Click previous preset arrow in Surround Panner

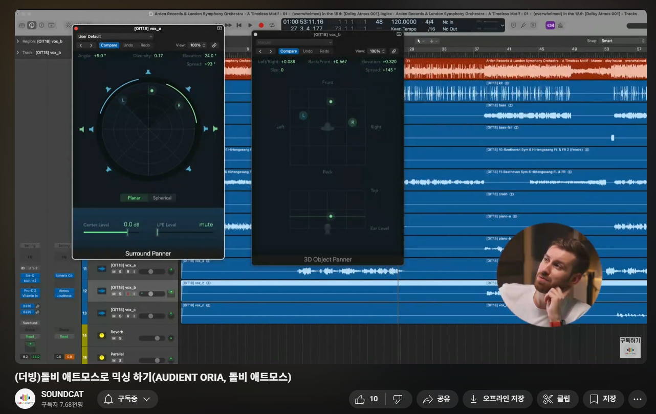click(x=81, y=45)
